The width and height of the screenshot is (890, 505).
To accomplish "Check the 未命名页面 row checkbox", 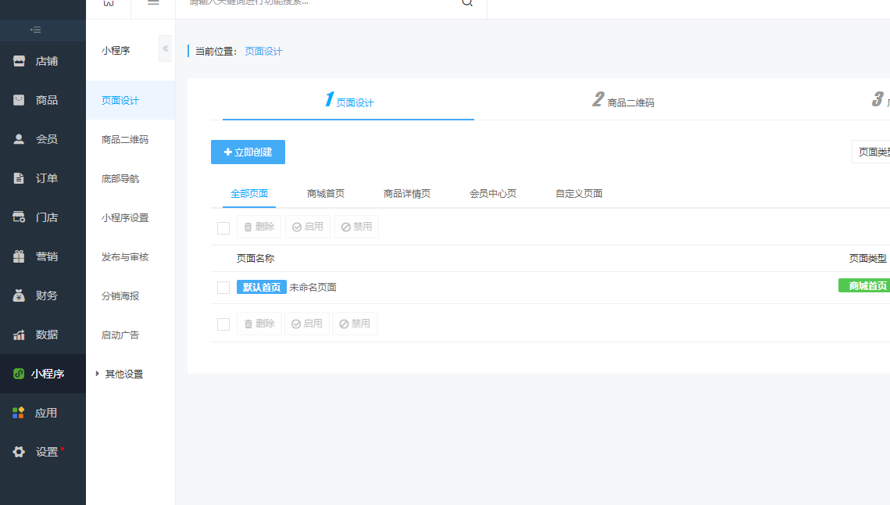I will [x=223, y=288].
